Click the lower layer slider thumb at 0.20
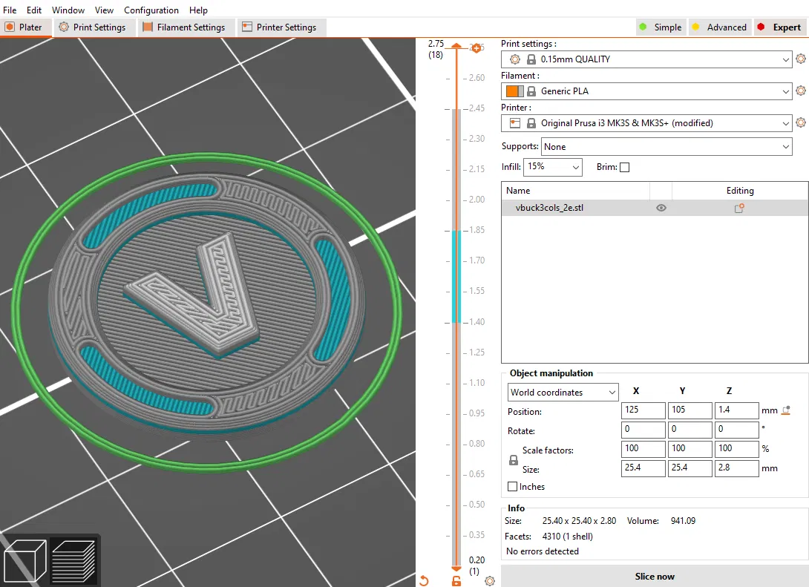The width and height of the screenshot is (809, 587). coord(456,568)
